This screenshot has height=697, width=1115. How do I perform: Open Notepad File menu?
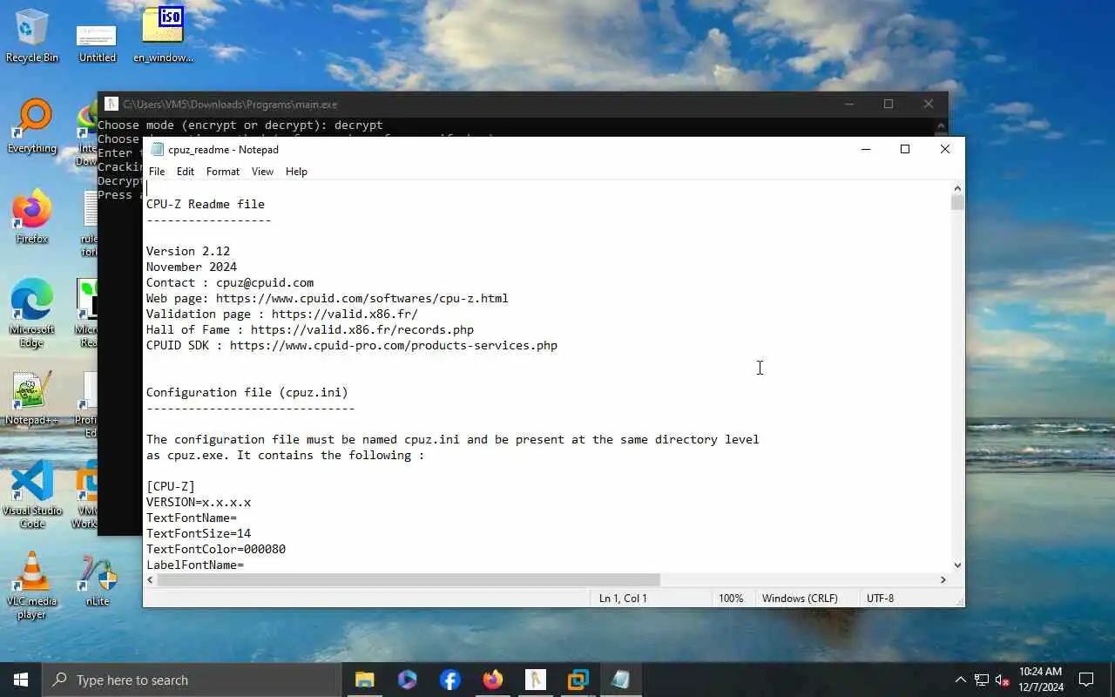(x=157, y=172)
